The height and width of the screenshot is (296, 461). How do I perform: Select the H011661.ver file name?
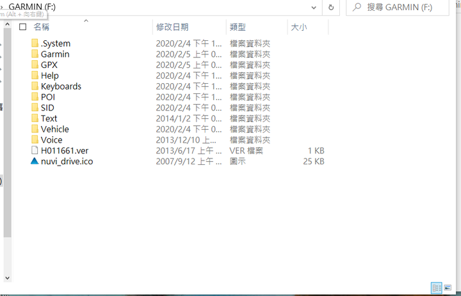[65, 151]
